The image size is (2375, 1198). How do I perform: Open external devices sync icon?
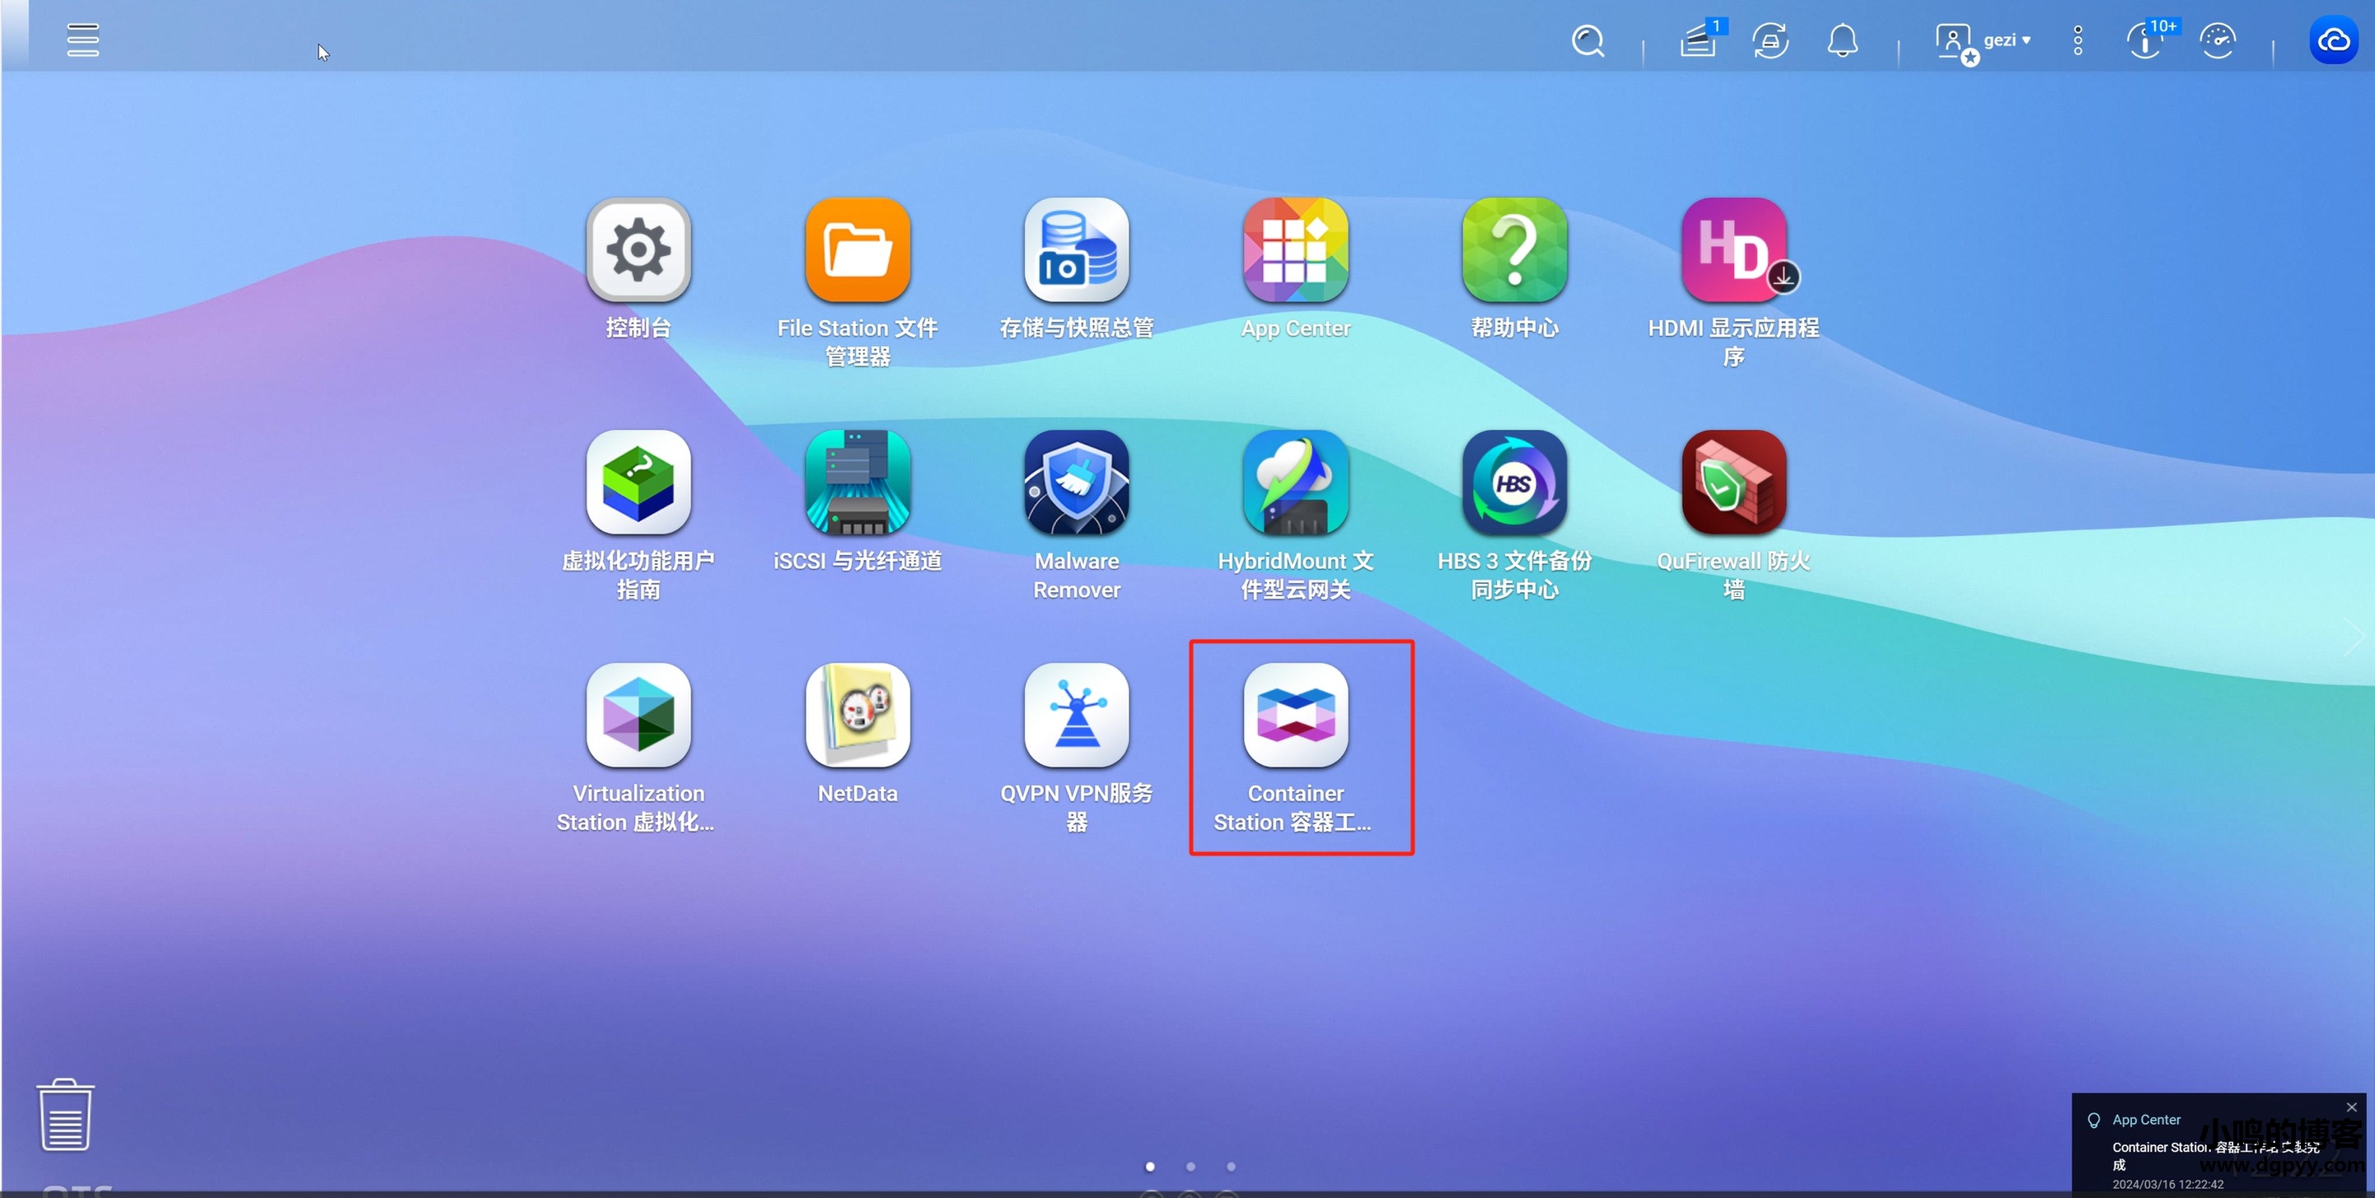point(1770,40)
